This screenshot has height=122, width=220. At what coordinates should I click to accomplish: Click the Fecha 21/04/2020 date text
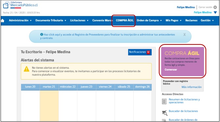coord(21,12)
